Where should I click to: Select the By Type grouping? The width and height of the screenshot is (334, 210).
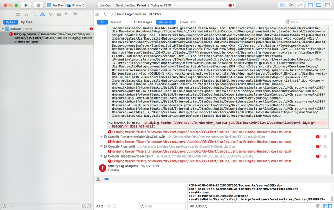coord(27,22)
